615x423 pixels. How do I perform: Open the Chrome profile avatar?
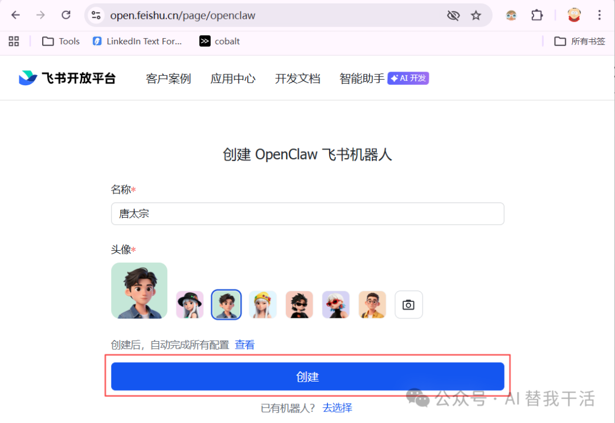point(574,15)
